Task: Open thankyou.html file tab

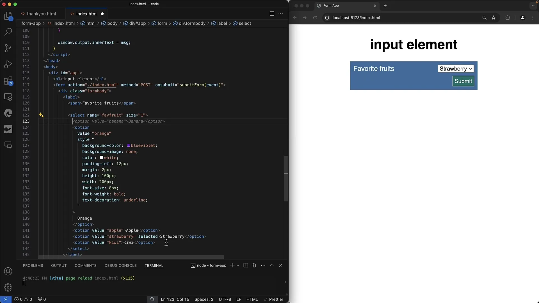Action: tap(41, 14)
